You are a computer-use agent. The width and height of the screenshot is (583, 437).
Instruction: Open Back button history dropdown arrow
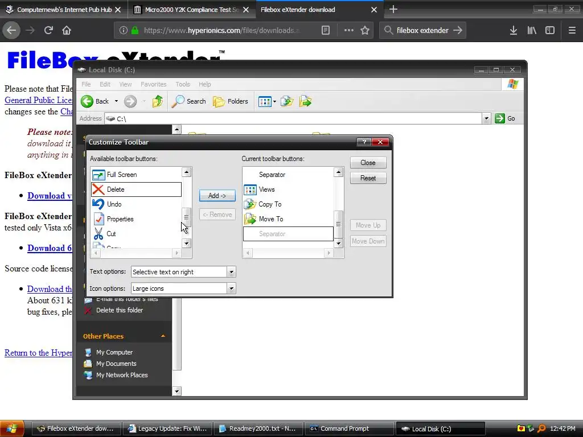point(116,101)
